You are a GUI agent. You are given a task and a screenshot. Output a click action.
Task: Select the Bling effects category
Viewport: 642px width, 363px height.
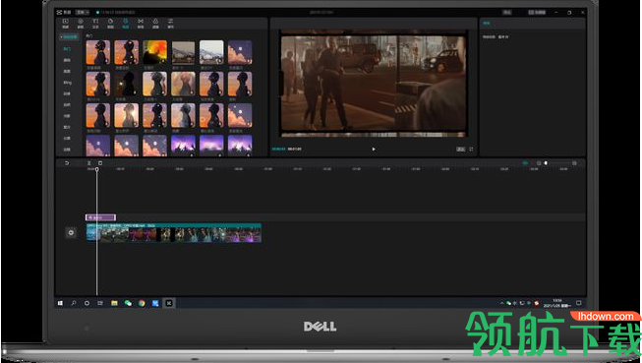pyautogui.click(x=67, y=83)
